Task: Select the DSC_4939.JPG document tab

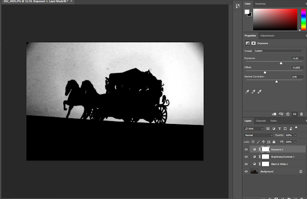Action: [36, 1]
